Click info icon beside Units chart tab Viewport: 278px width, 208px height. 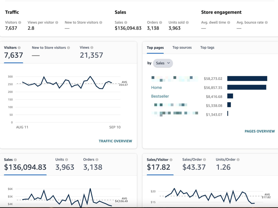(x=66, y=159)
